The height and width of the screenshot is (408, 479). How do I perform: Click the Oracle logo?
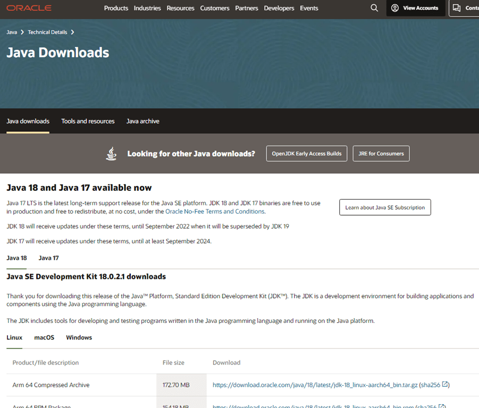(29, 8)
